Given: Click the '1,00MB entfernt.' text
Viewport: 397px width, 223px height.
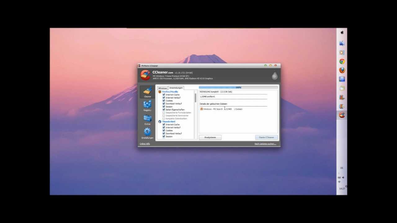Looking at the screenshot, I should pyautogui.click(x=207, y=97).
